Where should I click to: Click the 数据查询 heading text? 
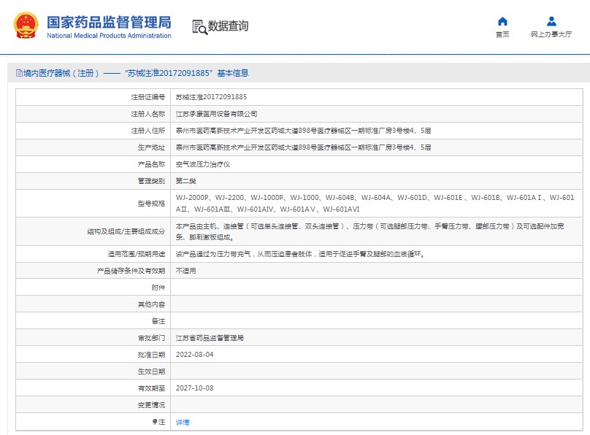click(x=228, y=26)
